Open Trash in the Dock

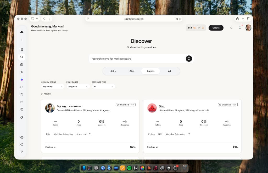(185, 168)
